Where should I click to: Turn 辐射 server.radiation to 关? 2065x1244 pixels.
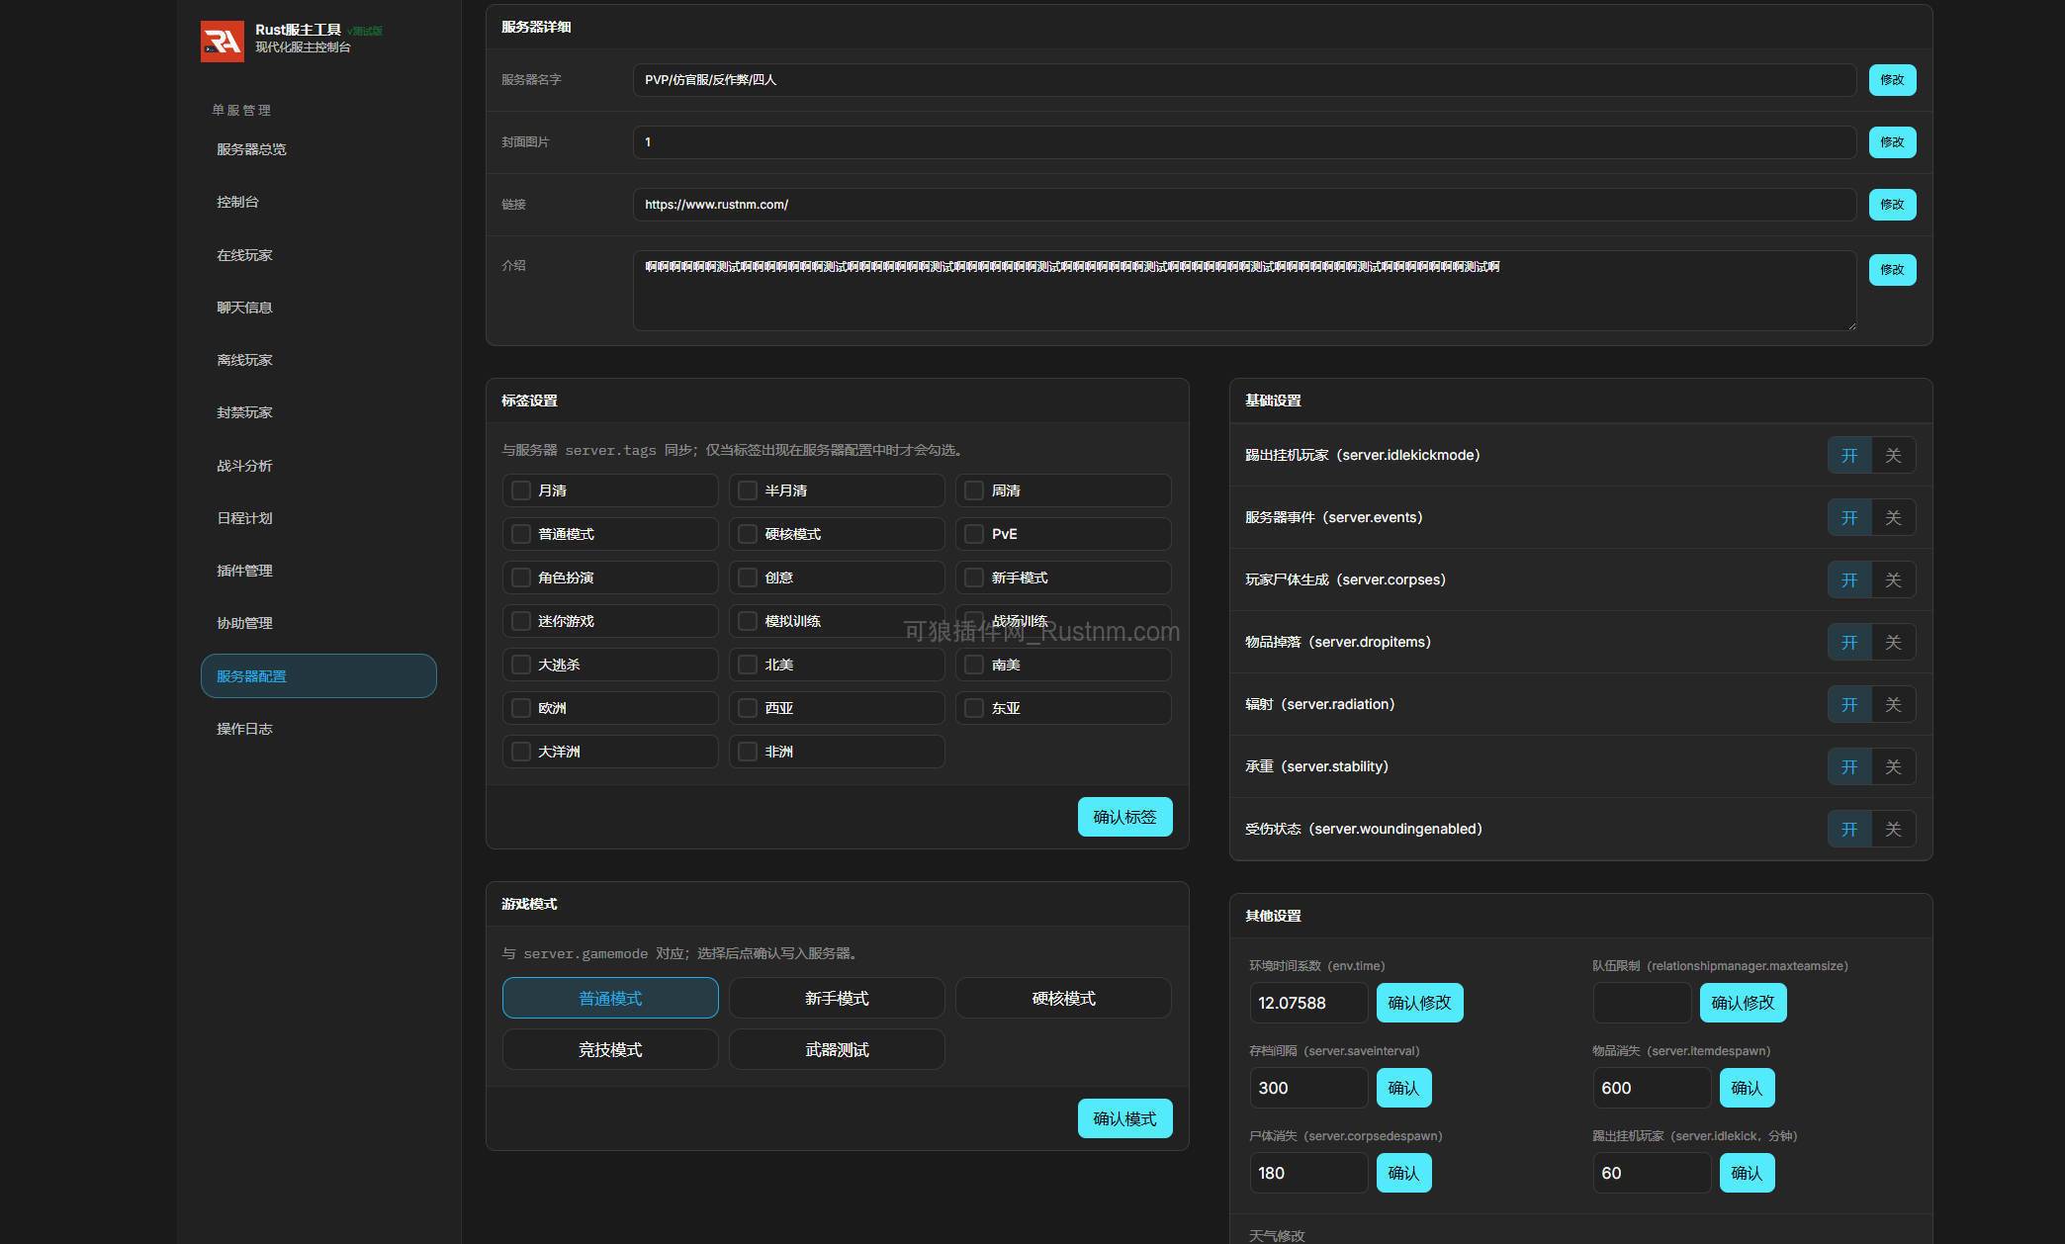(1893, 705)
